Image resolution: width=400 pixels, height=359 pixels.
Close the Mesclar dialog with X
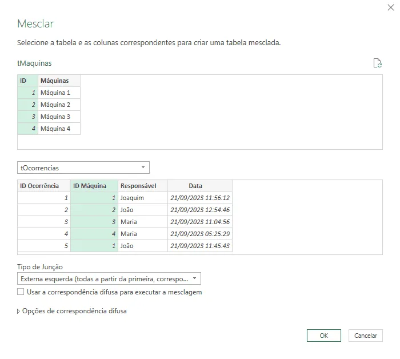(390, 7)
